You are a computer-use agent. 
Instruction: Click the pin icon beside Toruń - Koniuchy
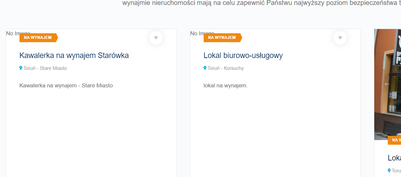(x=205, y=68)
